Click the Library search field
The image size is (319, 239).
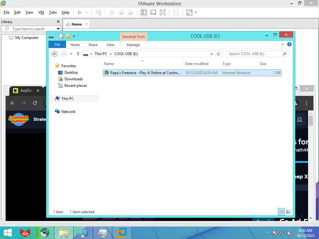pyautogui.click(x=31, y=29)
